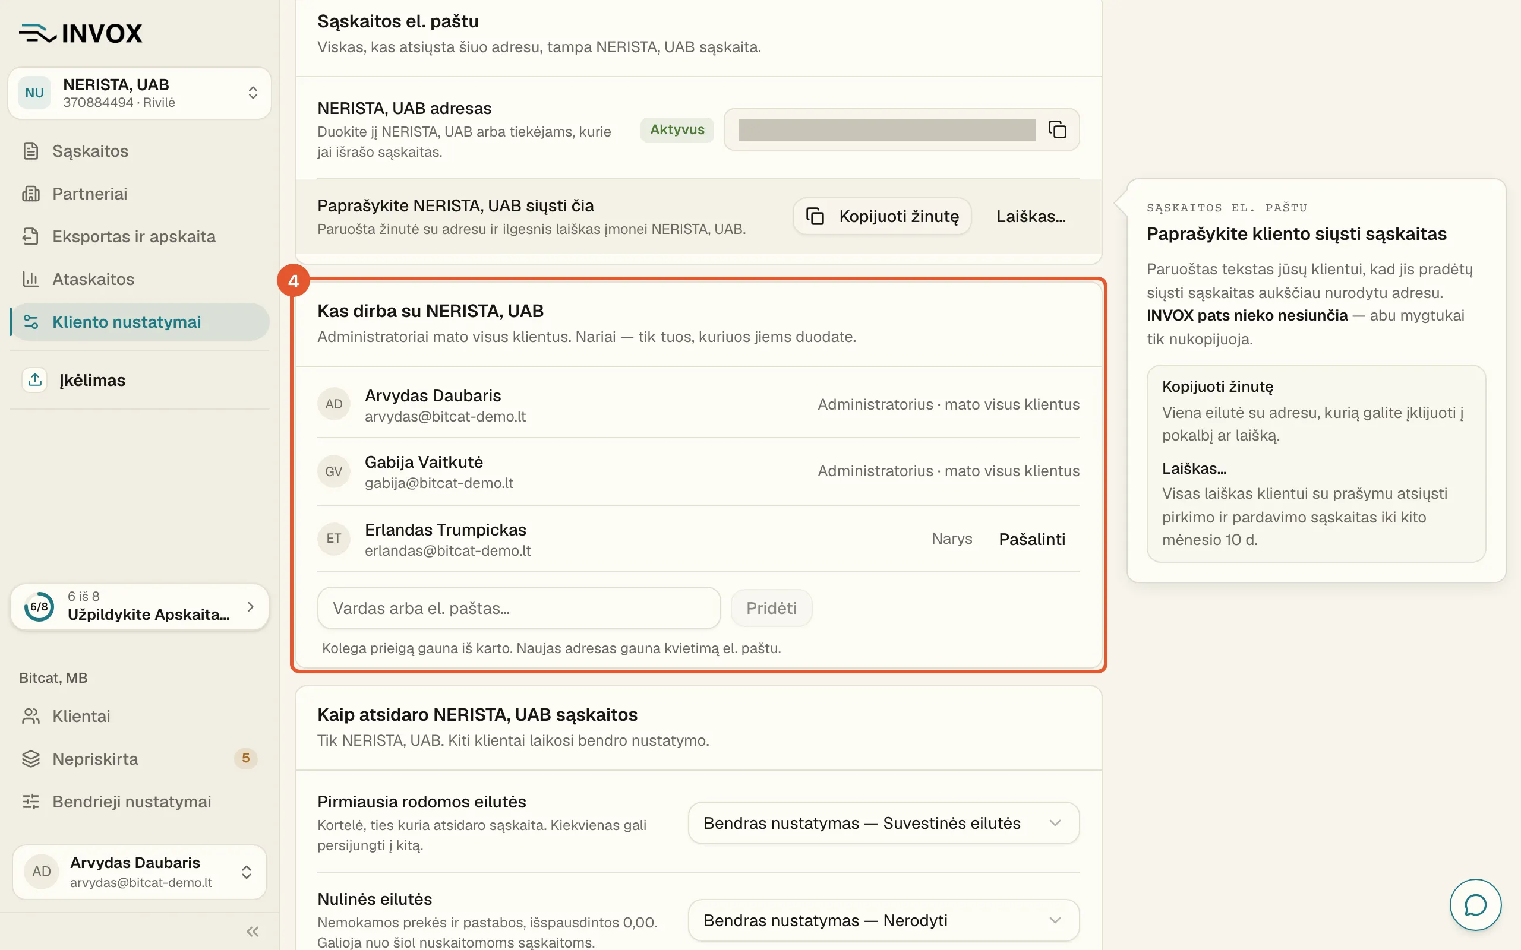Focus the Vardas arba el. paštas field
Viewport: 1521px width, 950px height.
coord(519,608)
